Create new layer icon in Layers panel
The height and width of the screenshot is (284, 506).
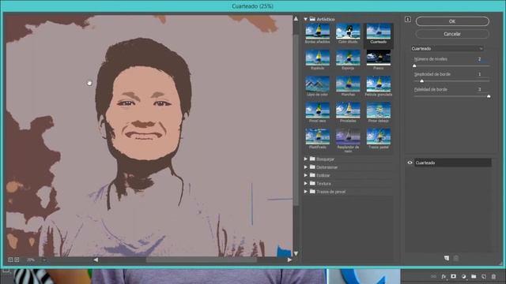pyautogui.click(x=483, y=277)
